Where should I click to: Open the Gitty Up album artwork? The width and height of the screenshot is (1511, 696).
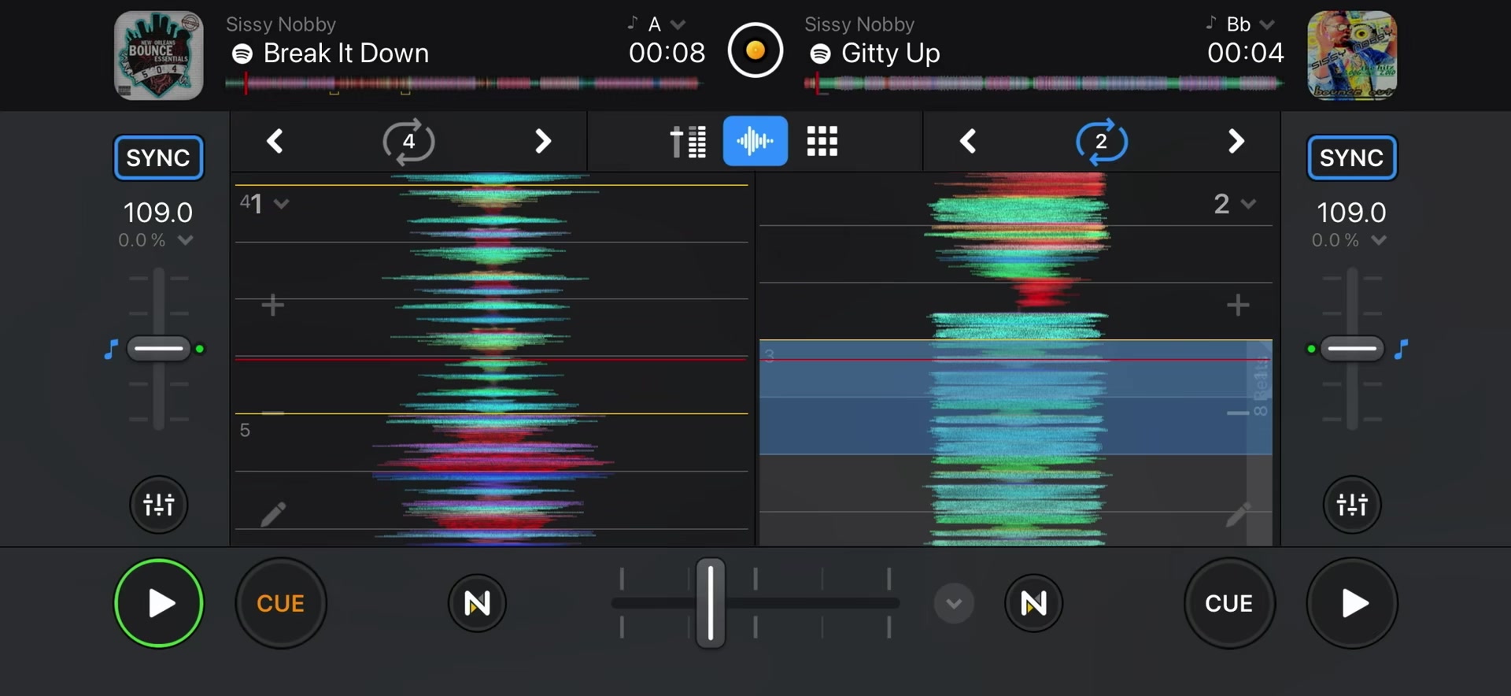(x=1351, y=55)
